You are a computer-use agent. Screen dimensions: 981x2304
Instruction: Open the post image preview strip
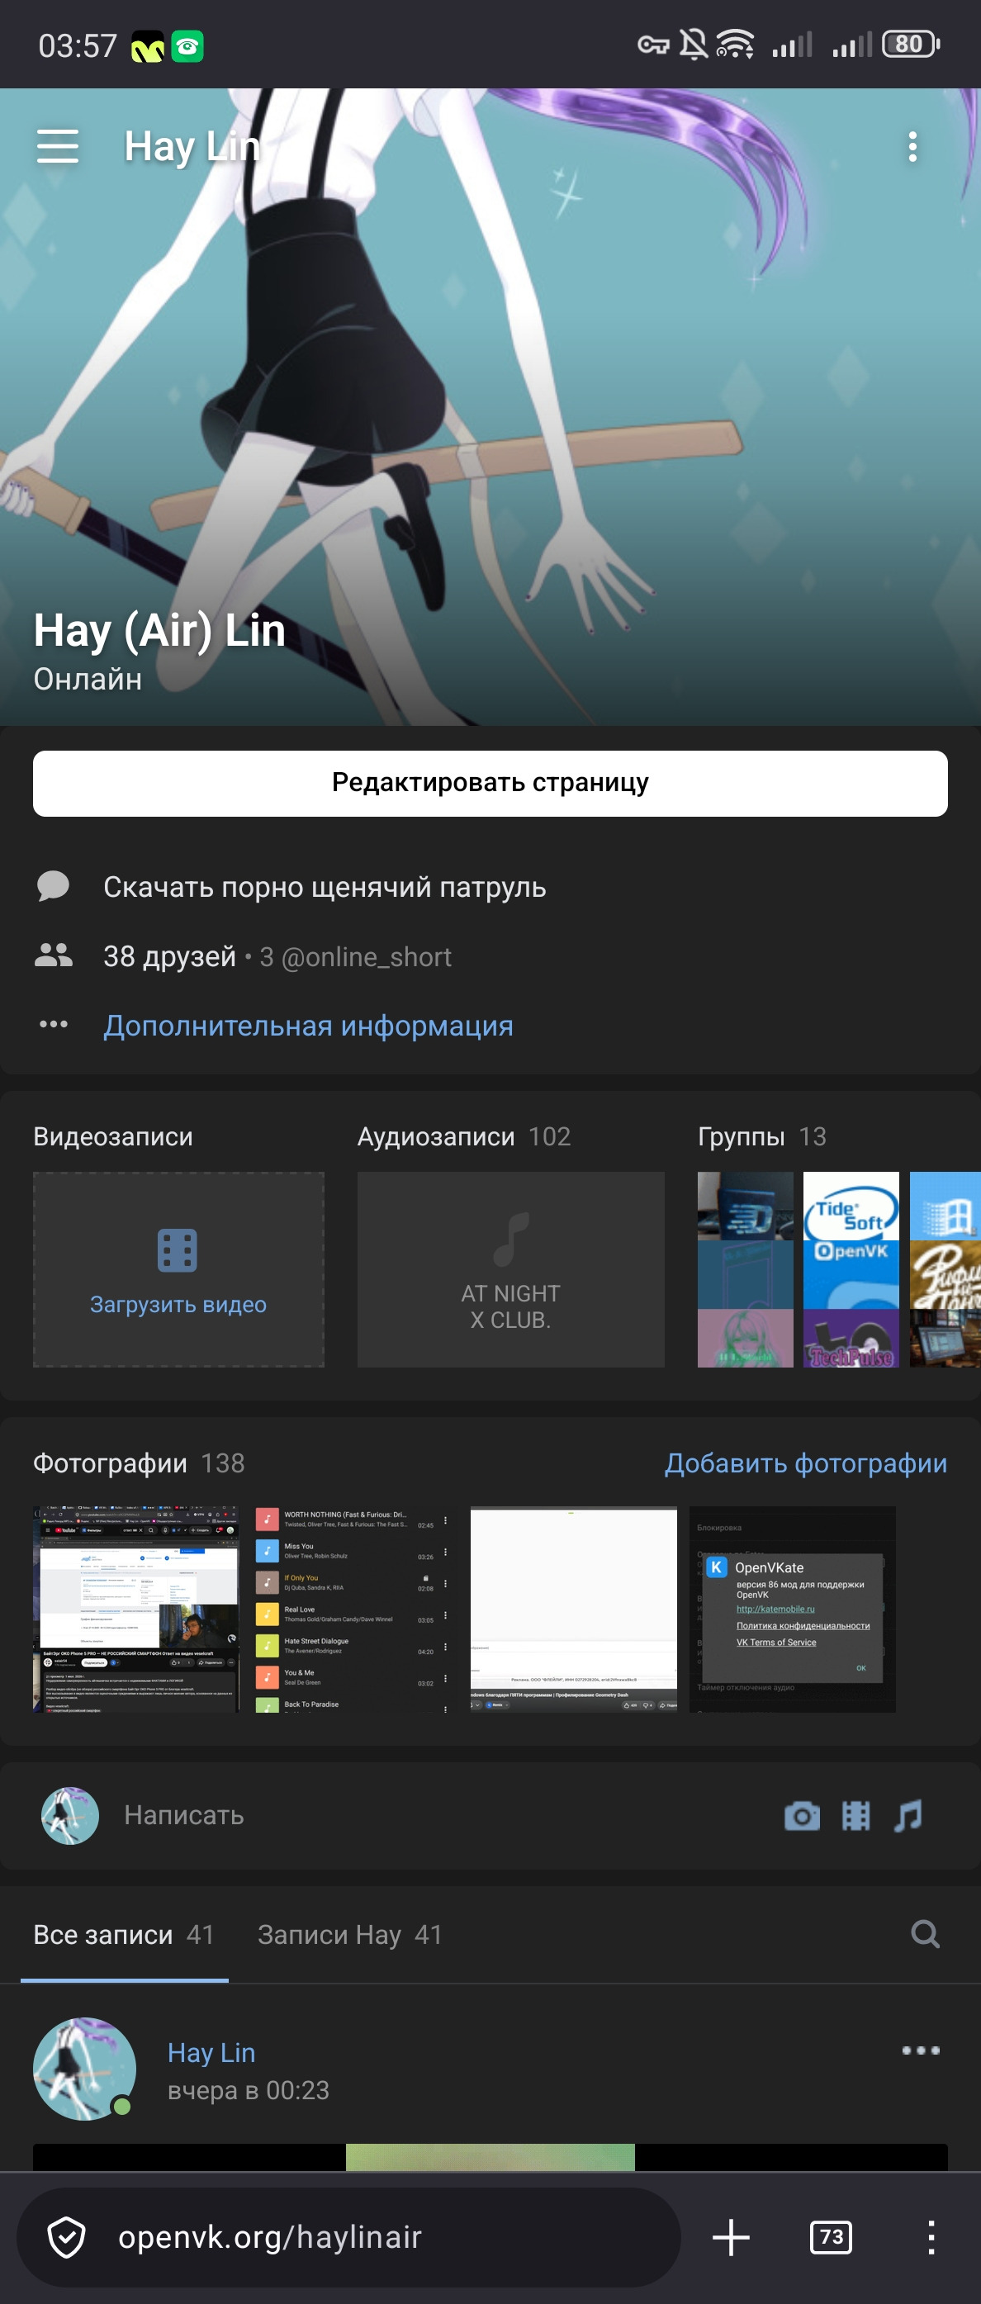point(490,2156)
